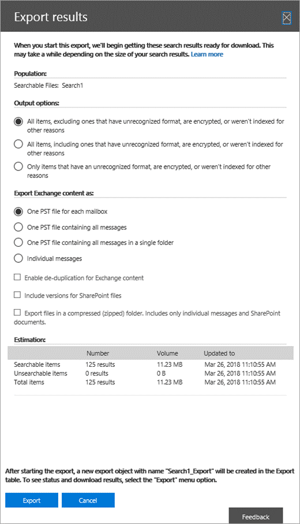Select All items including unrecognized format option
Viewport: 300px width, 524px height.
coord(18,144)
